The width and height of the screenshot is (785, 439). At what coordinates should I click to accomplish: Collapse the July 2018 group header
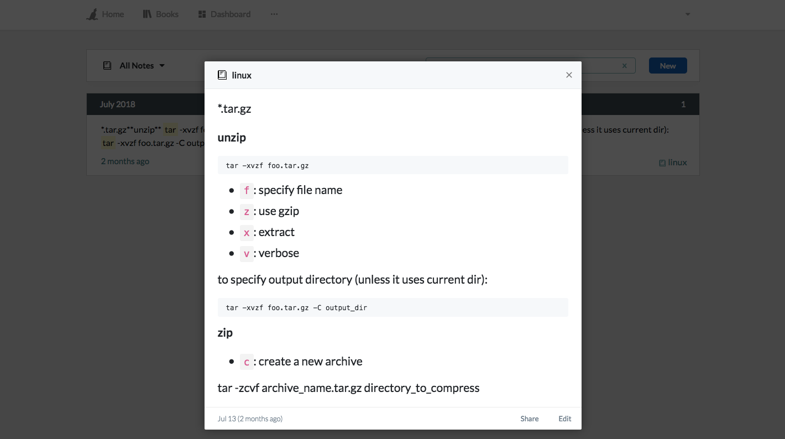tap(393, 104)
